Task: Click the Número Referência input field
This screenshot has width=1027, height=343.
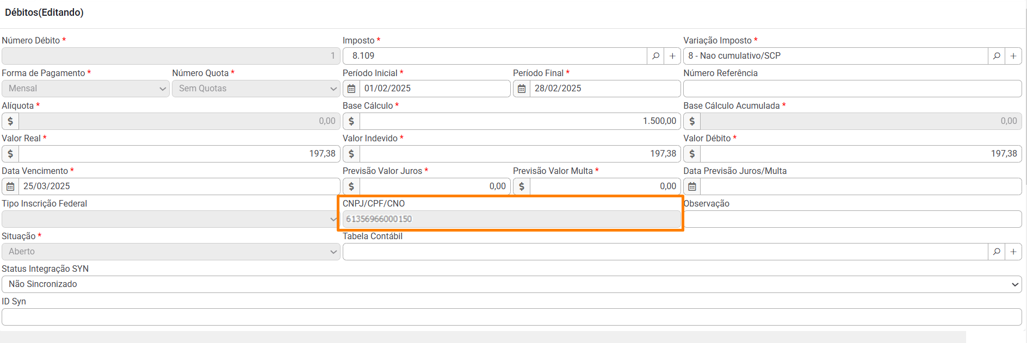Action: click(852, 89)
